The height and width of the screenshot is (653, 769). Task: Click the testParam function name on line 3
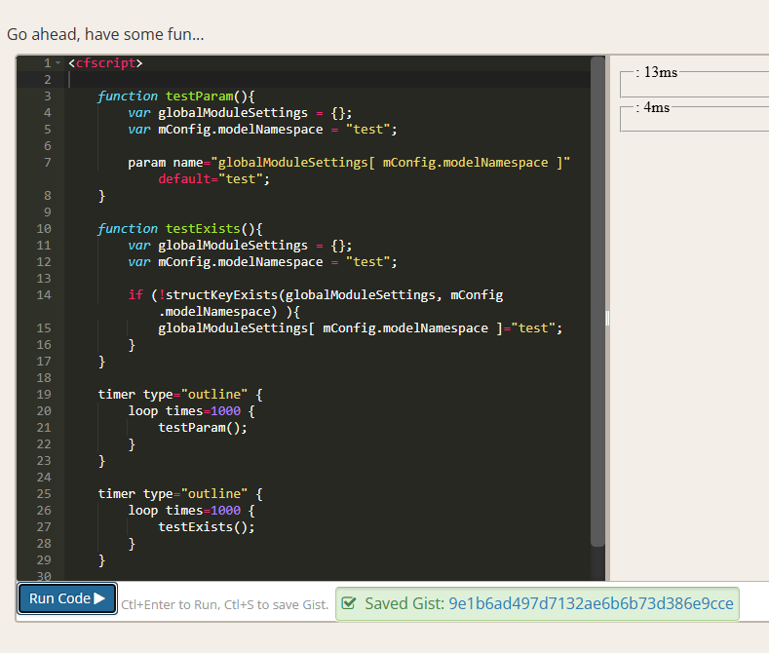coord(199,96)
